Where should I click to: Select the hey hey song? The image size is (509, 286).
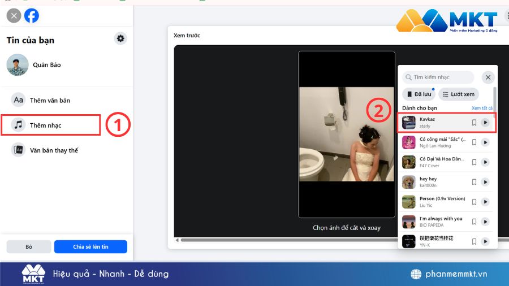(447, 182)
